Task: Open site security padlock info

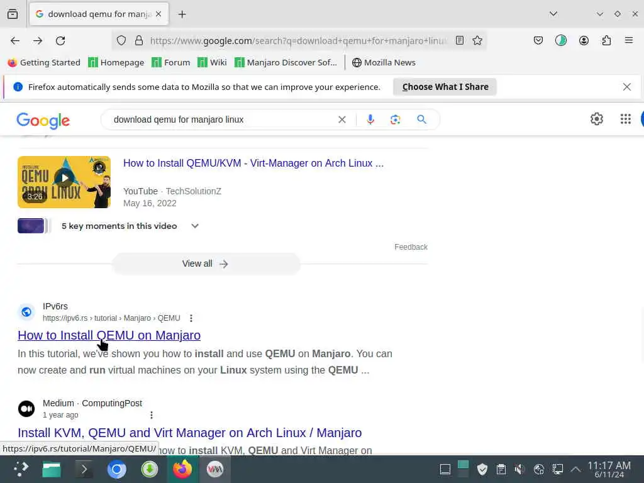Action: [x=139, y=40]
